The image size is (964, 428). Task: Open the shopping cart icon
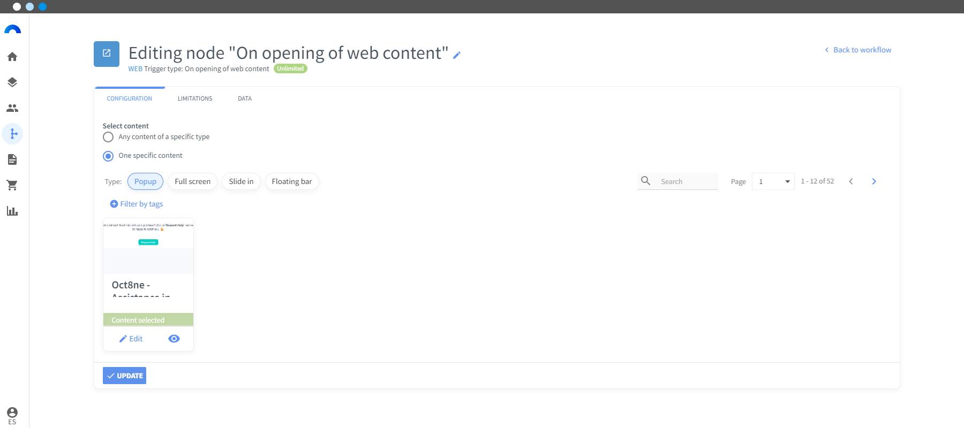click(x=12, y=185)
